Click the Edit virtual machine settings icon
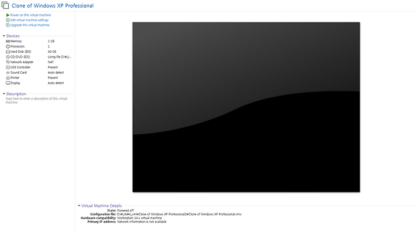The height and width of the screenshot is (231, 417). [x=8, y=20]
